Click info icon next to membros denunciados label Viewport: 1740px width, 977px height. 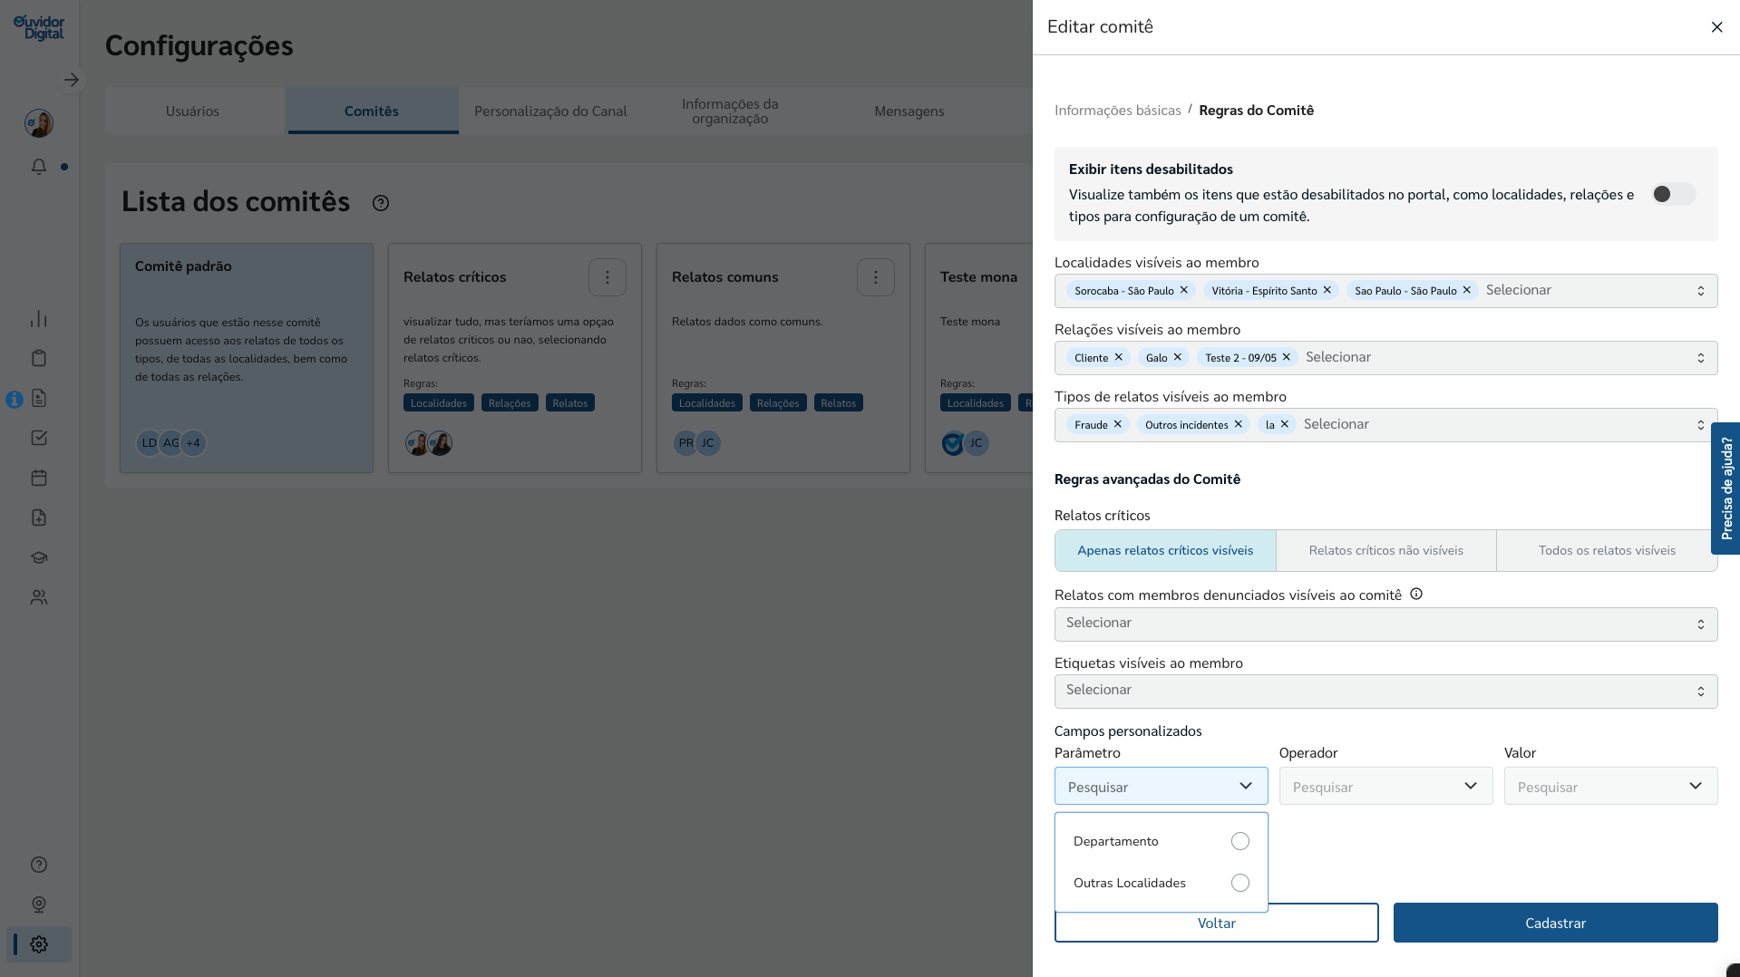[1416, 595]
